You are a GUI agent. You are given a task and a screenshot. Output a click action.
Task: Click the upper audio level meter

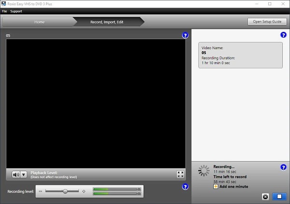click(x=117, y=189)
